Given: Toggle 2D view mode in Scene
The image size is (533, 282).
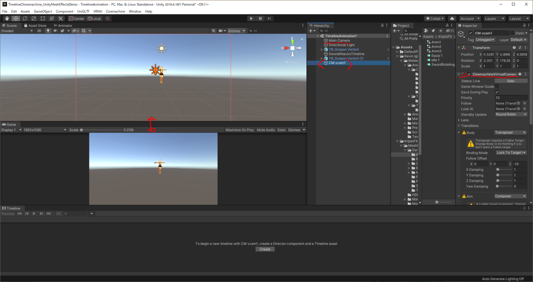Looking at the screenshot, I should pos(39,31).
